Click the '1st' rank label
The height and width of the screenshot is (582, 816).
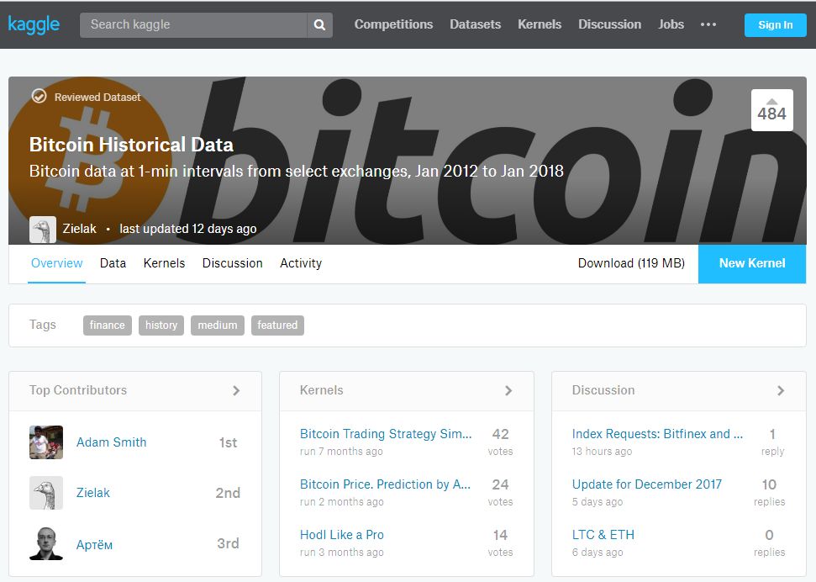pos(228,443)
